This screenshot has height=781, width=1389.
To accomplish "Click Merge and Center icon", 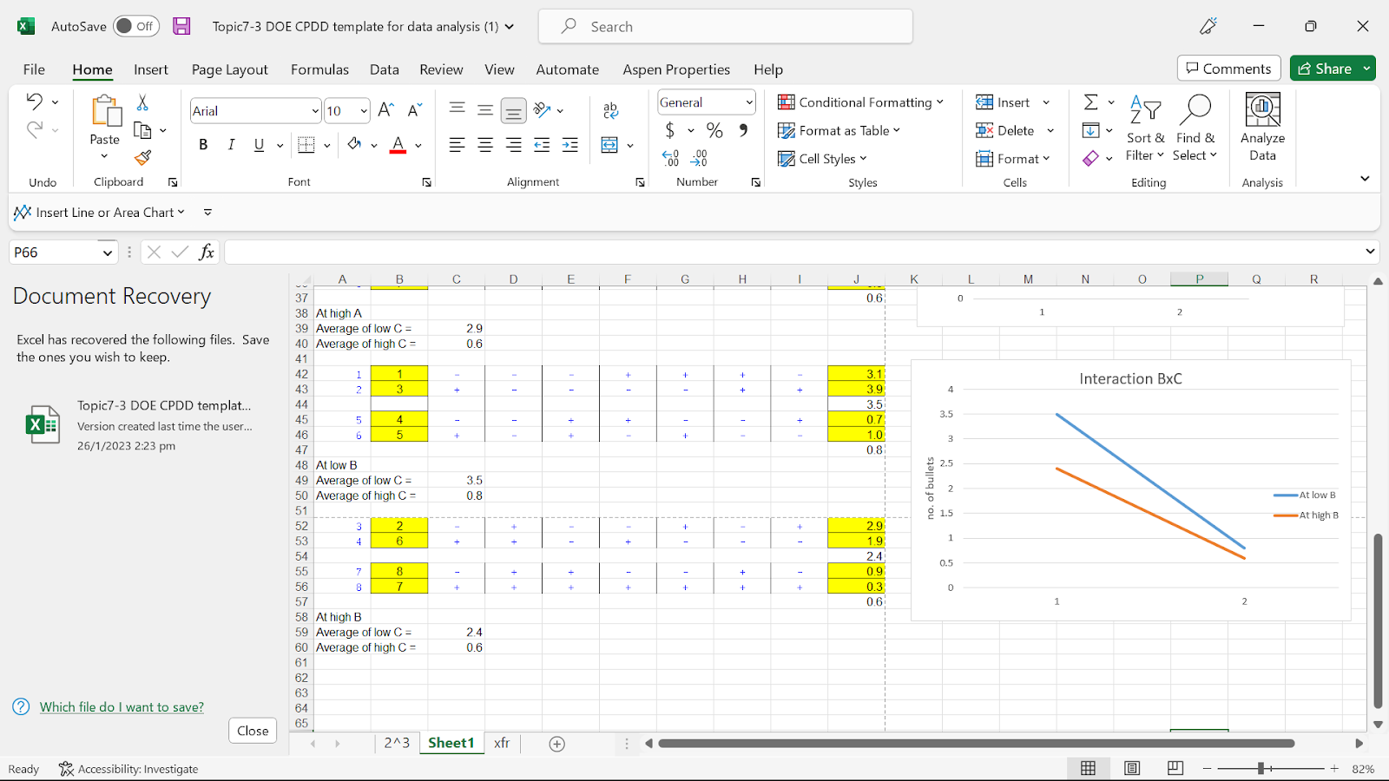I will coord(609,145).
